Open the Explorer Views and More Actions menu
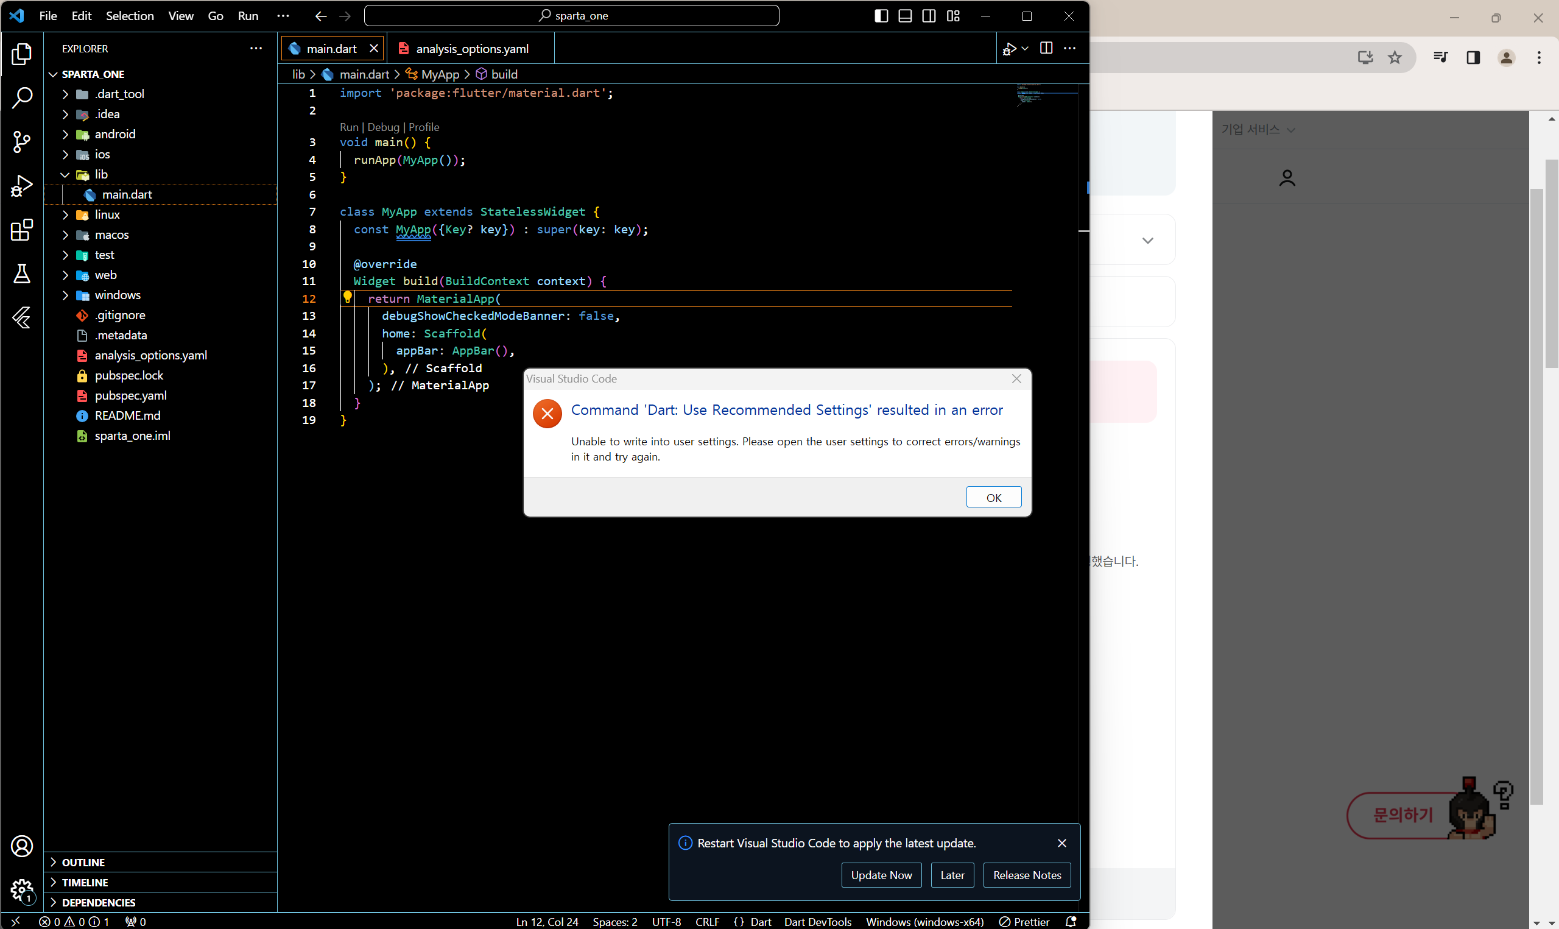 [x=256, y=48]
